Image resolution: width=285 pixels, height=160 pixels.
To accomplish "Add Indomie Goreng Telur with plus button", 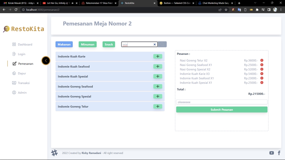I will [x=158, y=106].
